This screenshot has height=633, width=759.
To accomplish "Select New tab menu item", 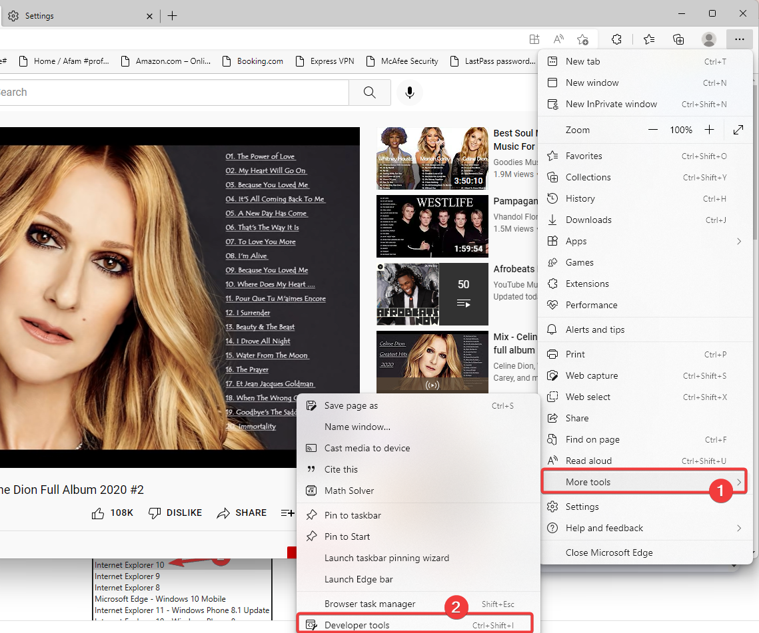I will pos(645,61).
